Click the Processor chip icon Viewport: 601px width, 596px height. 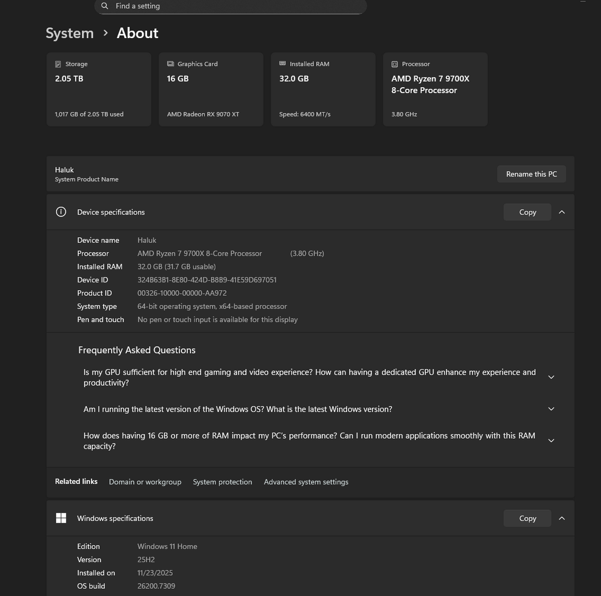coord(395,64)
